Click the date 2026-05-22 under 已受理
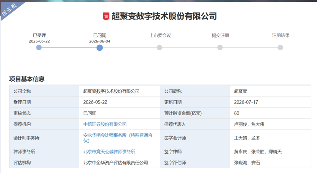This screenshot has height=173, width=317. click(x=39, y=42)
